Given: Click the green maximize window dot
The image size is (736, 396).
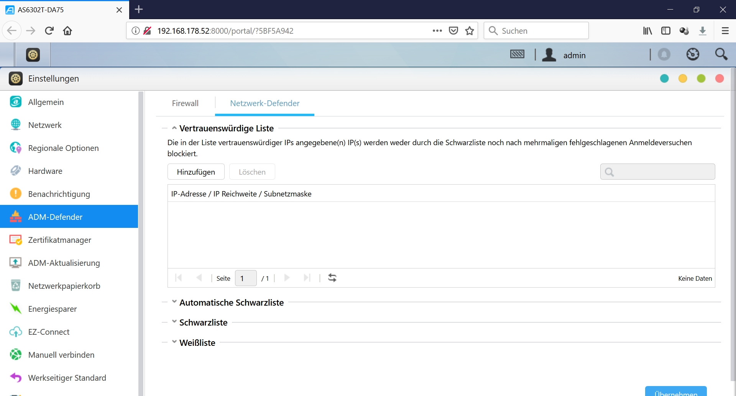Looking at the screenshot, I should [701, 79].
